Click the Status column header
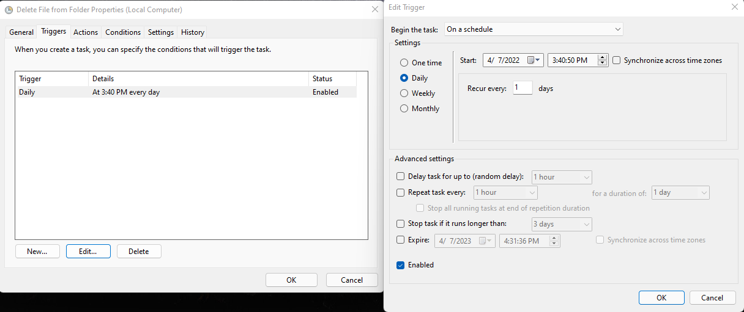Viewport: 744px width, 312px height. pyautogui.click(x=333, y=79)
